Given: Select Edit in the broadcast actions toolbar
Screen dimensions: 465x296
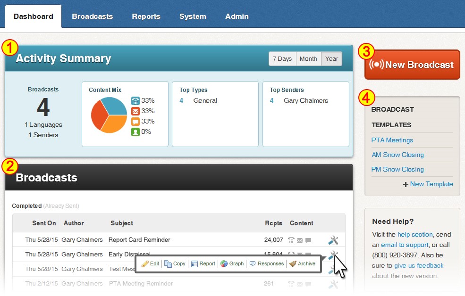Looking at the screenshot, I should tap(150, 264).
